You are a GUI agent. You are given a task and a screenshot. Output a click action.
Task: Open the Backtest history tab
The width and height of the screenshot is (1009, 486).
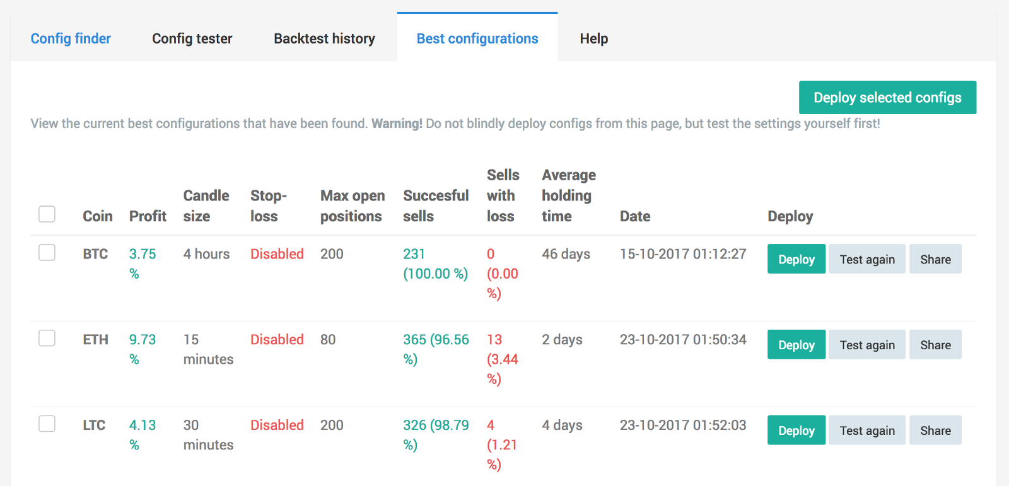[x=324, y=38]
